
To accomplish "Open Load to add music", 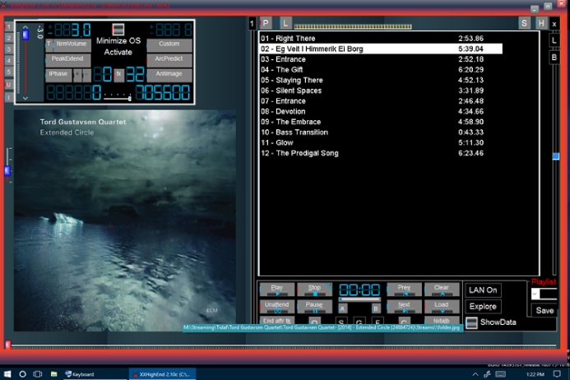I will click(x=442, y=307).
